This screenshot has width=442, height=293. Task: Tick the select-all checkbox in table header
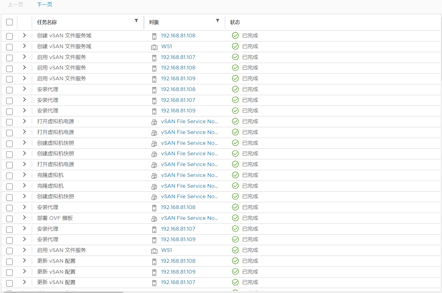pyautogui.click(x=10, y=22)
